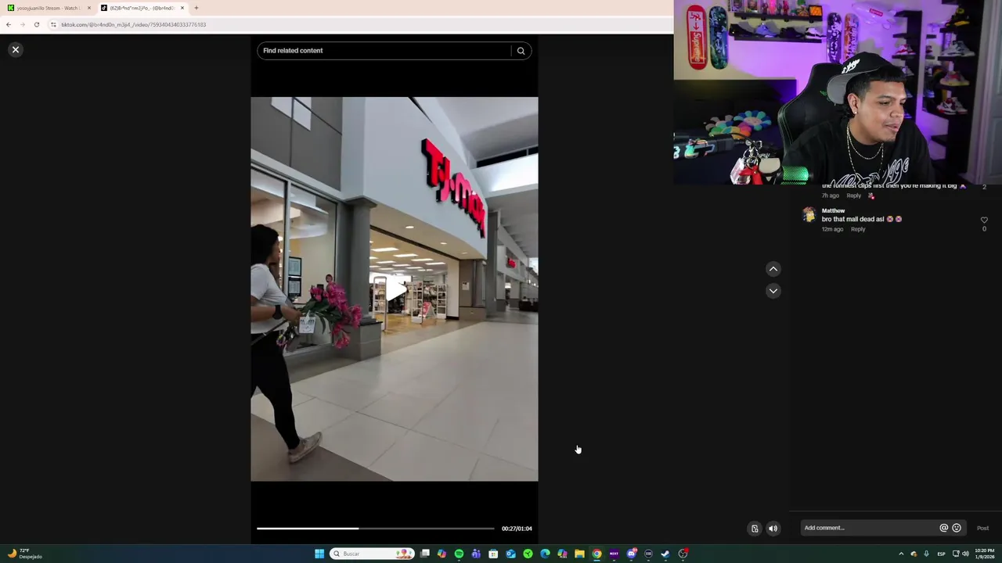Viewport: 1002px width, 563px height.
Task: Insert a mention with the @ icon
Action: coord(943,528)
